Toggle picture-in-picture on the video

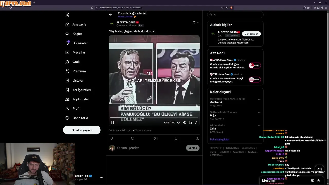(x=190, y=123)
